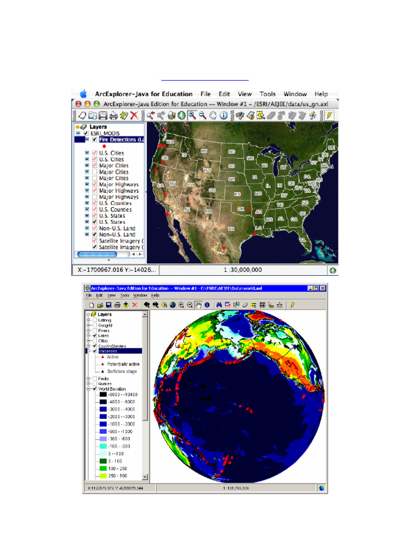Select Zoom In magnifier in world.axl window
The width and height of the screenshot is (410, 547).
click(182, 305)
